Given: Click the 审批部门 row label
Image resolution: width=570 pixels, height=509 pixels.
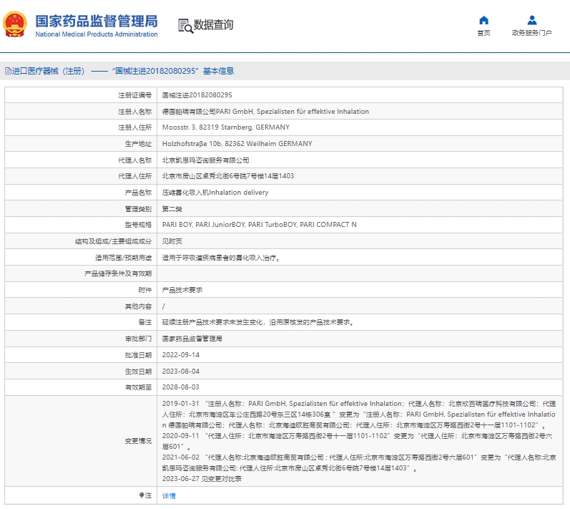Looking at the screenshot, I should pyautogui.click(x=138, y=339).
